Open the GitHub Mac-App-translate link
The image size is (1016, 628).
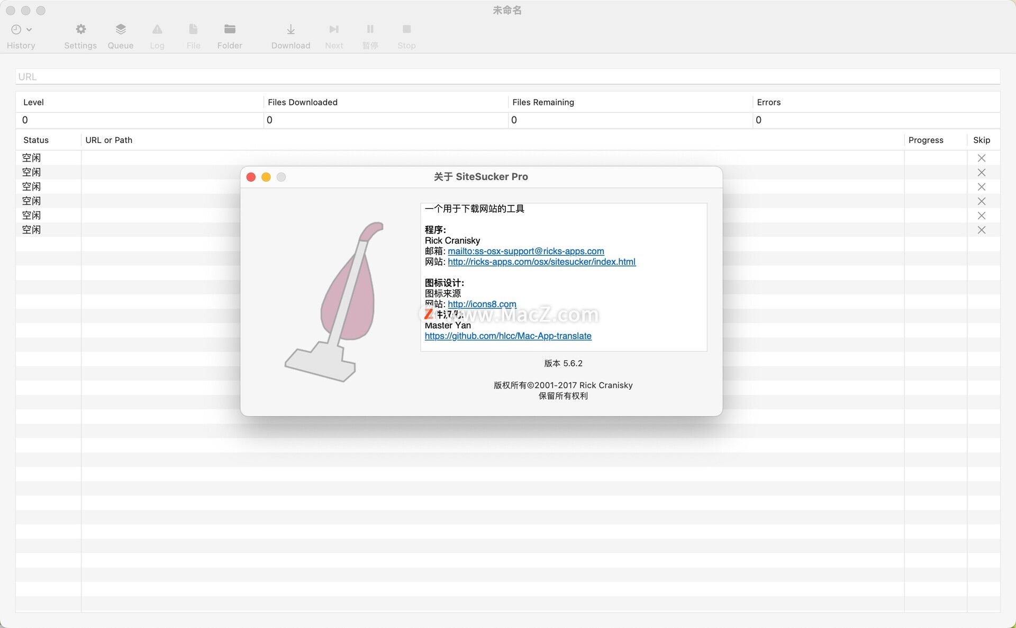[x=508, y=336]
